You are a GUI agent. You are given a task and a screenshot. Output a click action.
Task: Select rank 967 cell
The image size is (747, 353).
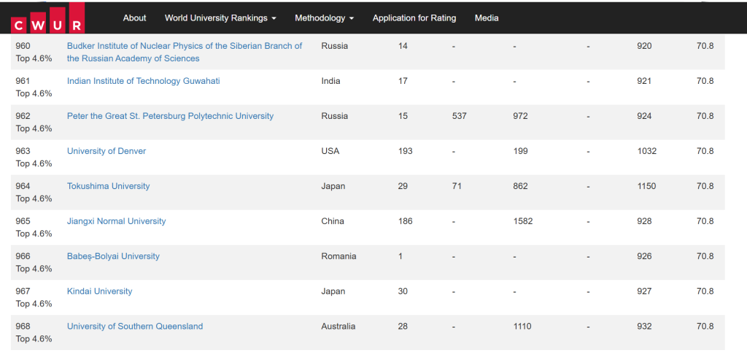(x=34, y=298)
